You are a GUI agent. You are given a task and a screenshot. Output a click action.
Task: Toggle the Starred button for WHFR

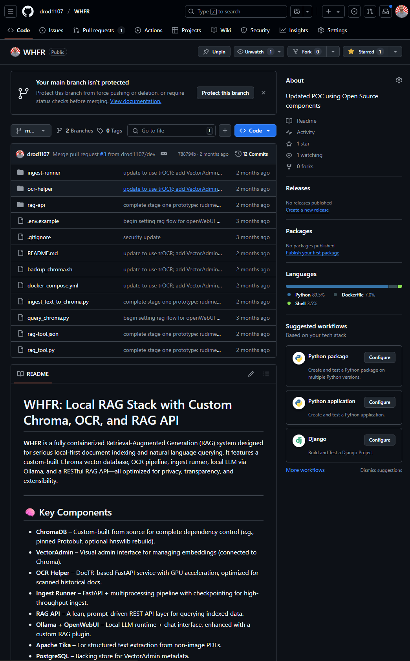[x=366, y=52]
